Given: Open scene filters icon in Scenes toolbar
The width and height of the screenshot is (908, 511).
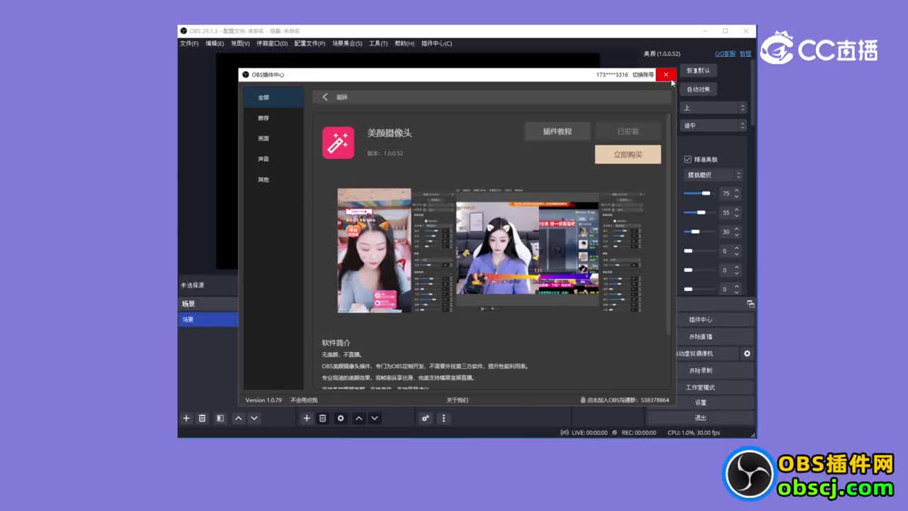Looking at the screenshot, I should pyautogui.click(x=220, y=419).
